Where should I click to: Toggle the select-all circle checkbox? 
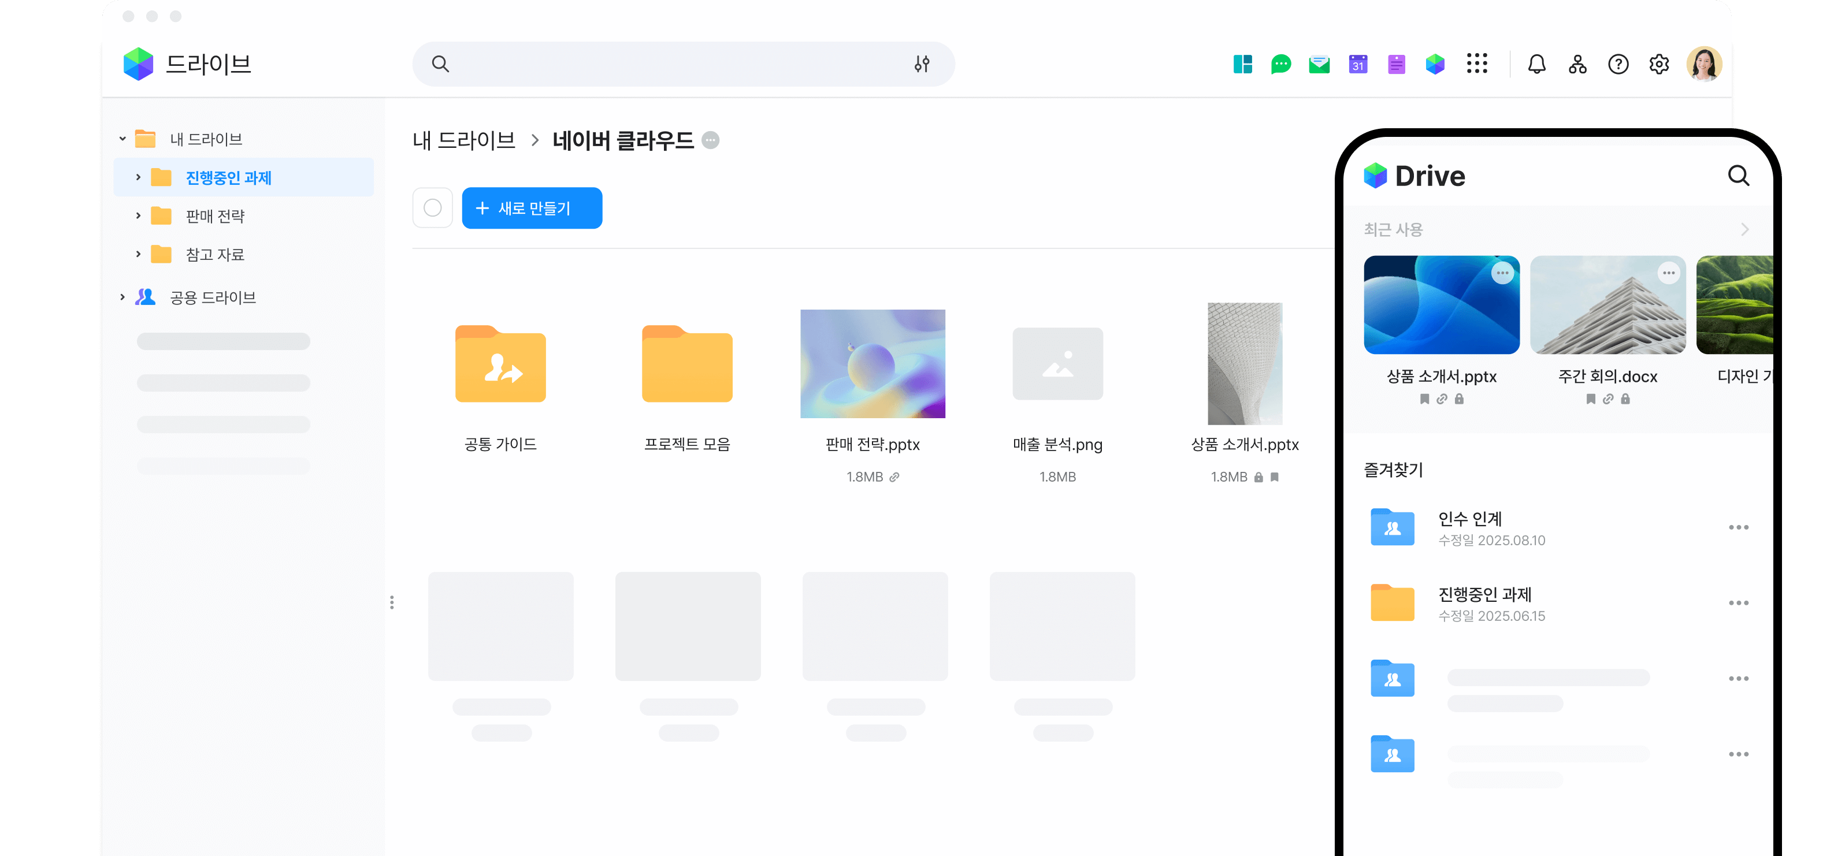click(432, 208)
